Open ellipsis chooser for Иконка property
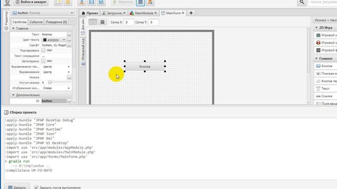337x189 pixels. point(69,78)
